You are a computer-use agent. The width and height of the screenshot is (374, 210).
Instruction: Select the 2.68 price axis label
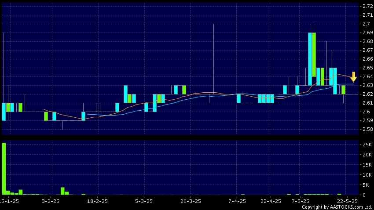click(367, 41)
